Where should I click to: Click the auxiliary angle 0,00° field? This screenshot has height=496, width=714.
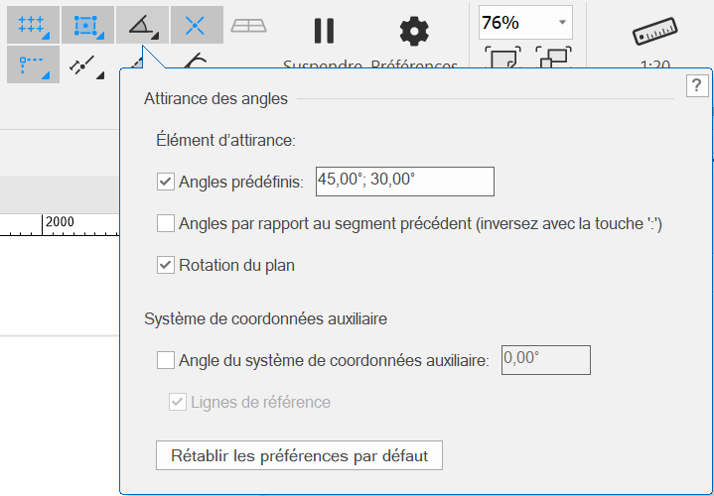pos(545,359)
